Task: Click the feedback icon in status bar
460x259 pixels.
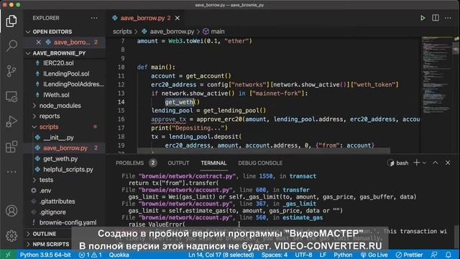Action: point(434,255)
